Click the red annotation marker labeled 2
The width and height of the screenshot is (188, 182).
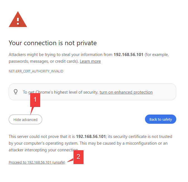(x=78, y=157)
